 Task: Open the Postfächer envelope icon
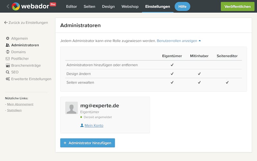click(x=8, y=59)
